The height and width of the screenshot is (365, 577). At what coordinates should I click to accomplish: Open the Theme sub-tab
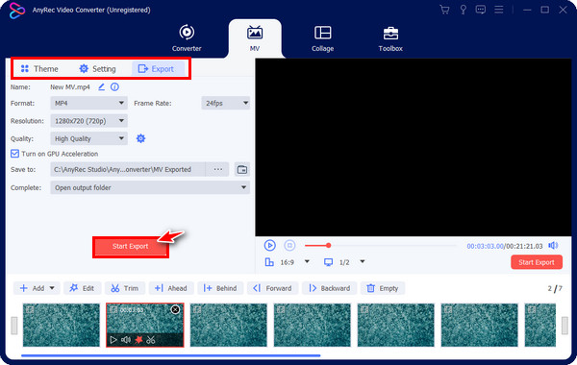tap(39, 69)
